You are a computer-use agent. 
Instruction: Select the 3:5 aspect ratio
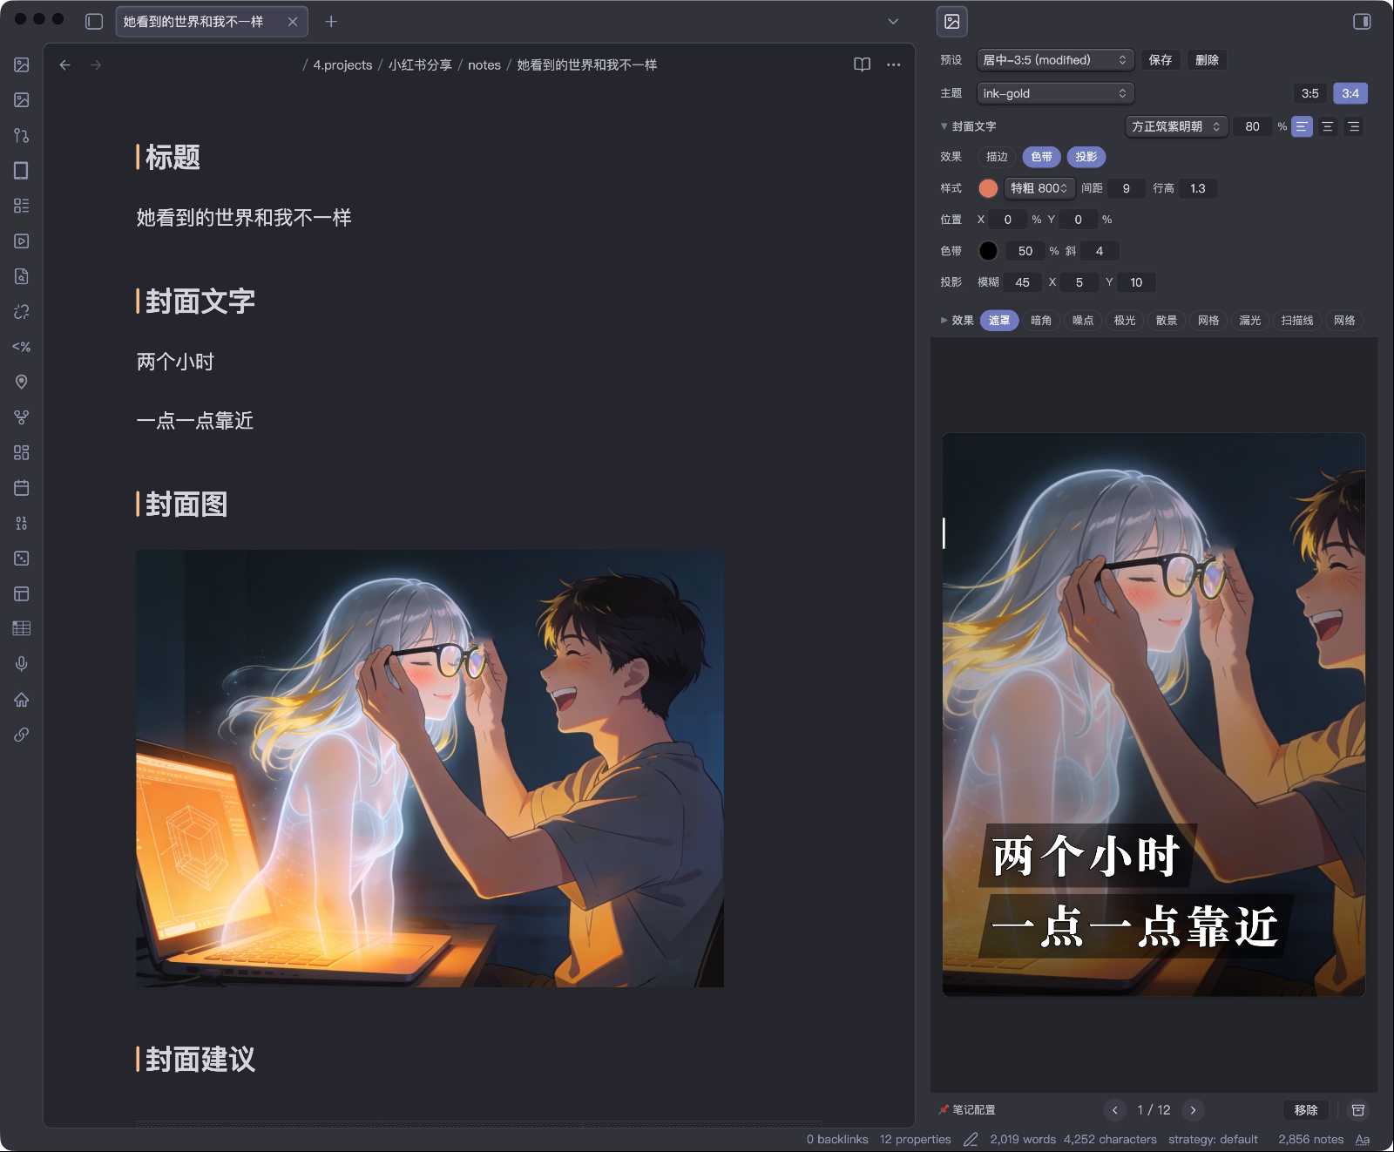point(1310,93)
